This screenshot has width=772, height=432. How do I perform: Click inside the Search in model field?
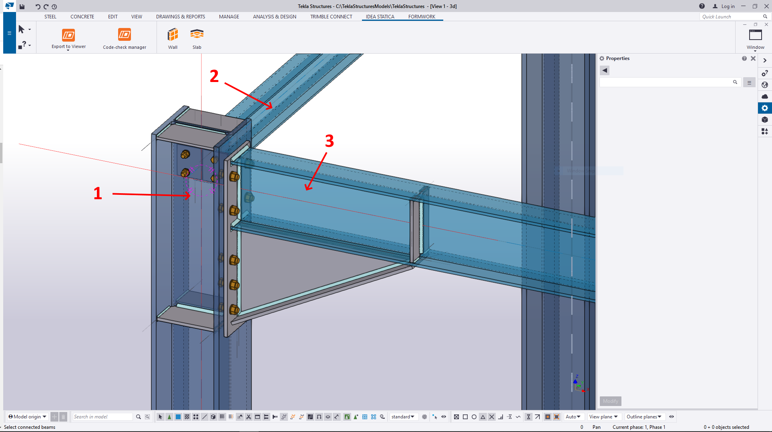102,416
